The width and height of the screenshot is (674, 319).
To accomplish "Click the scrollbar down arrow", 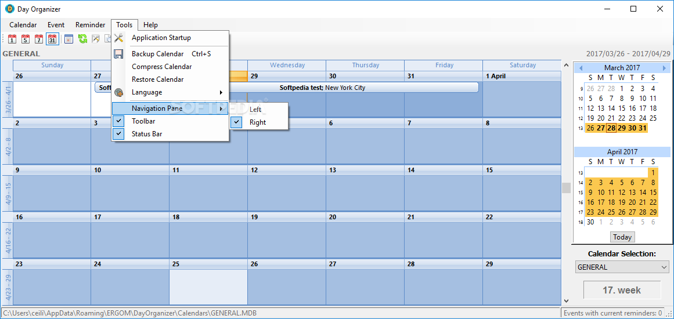I will [x=566, y=301].
